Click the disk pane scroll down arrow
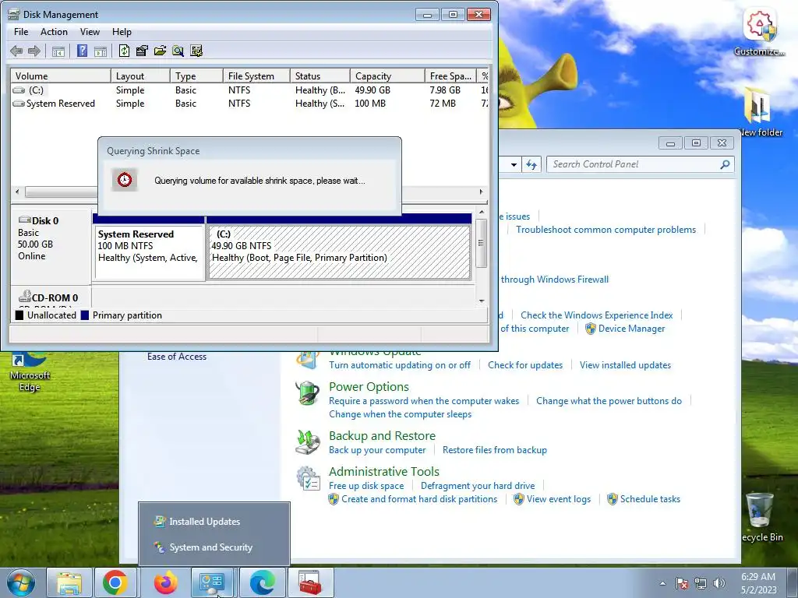Image resolution: width=798 pixels, height=598 pixels. click(x=482, y=301)
